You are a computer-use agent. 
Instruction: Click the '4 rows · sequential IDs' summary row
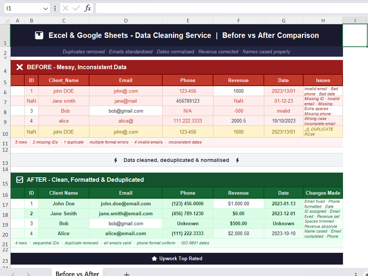pyautogui.click(x=177, y=243)
